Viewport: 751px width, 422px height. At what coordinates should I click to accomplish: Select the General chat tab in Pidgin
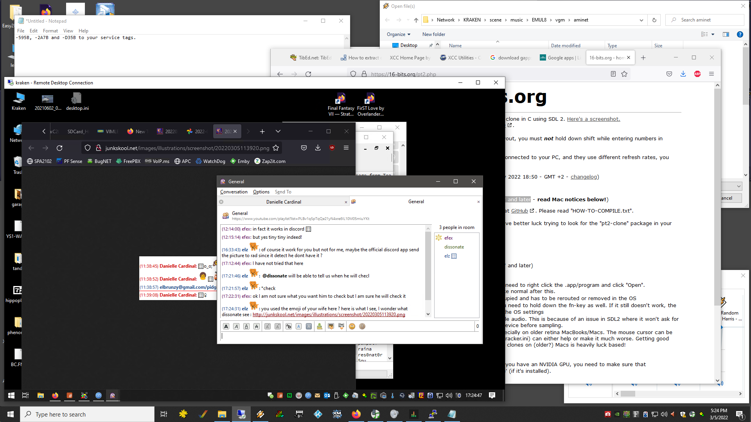(416, 202)
